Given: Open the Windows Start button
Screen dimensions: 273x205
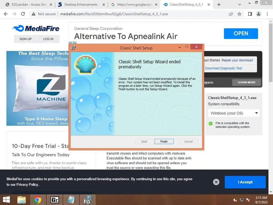Looking at the screenshot, I should (x=6, y=200).
